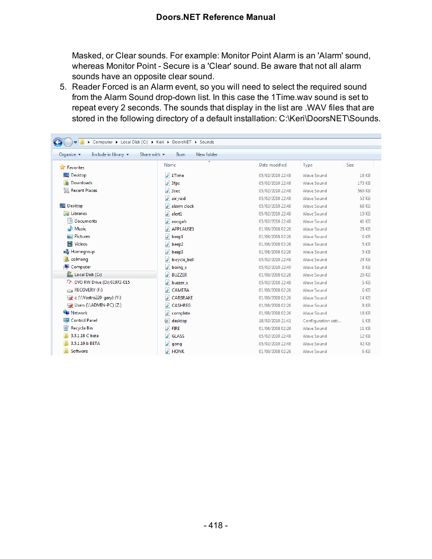Screen dimensions: 432x559
Task: Select the Desktop root tree node
Action: [75, 206]
